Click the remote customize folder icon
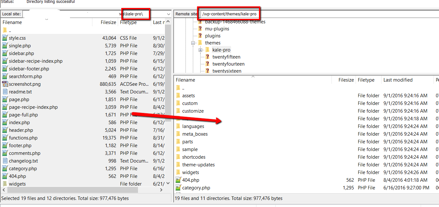This screenshot has width=439, height=207. point(178,111)
